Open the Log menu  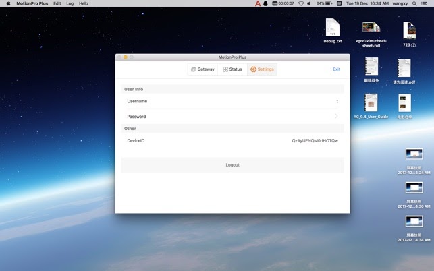[x=70, y=3]
